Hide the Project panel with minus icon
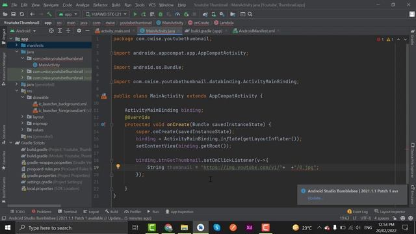Screen dimensions: 416x234 tap(87, 31)
